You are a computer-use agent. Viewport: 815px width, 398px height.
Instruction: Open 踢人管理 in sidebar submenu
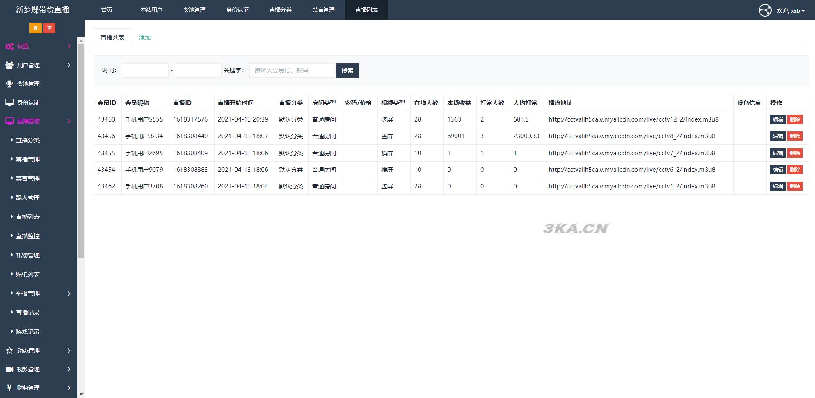pos(28,198)
